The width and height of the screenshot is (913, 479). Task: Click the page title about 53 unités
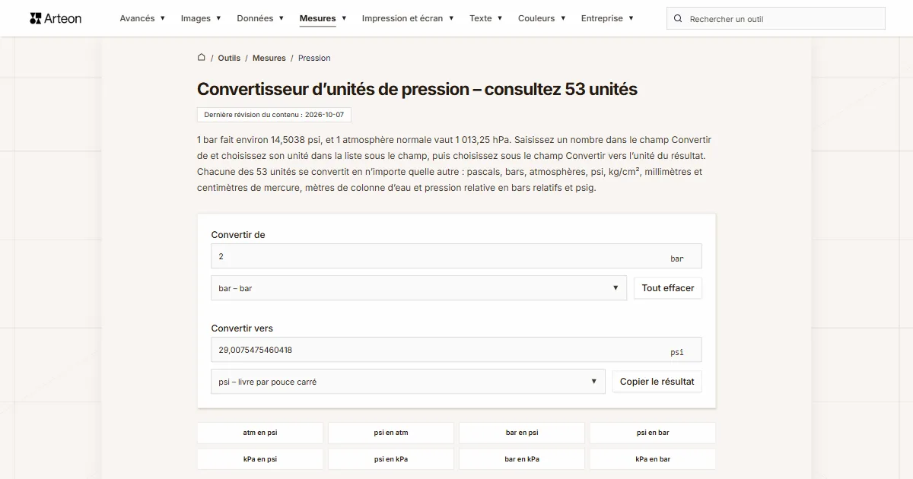(x=417, y=89)
